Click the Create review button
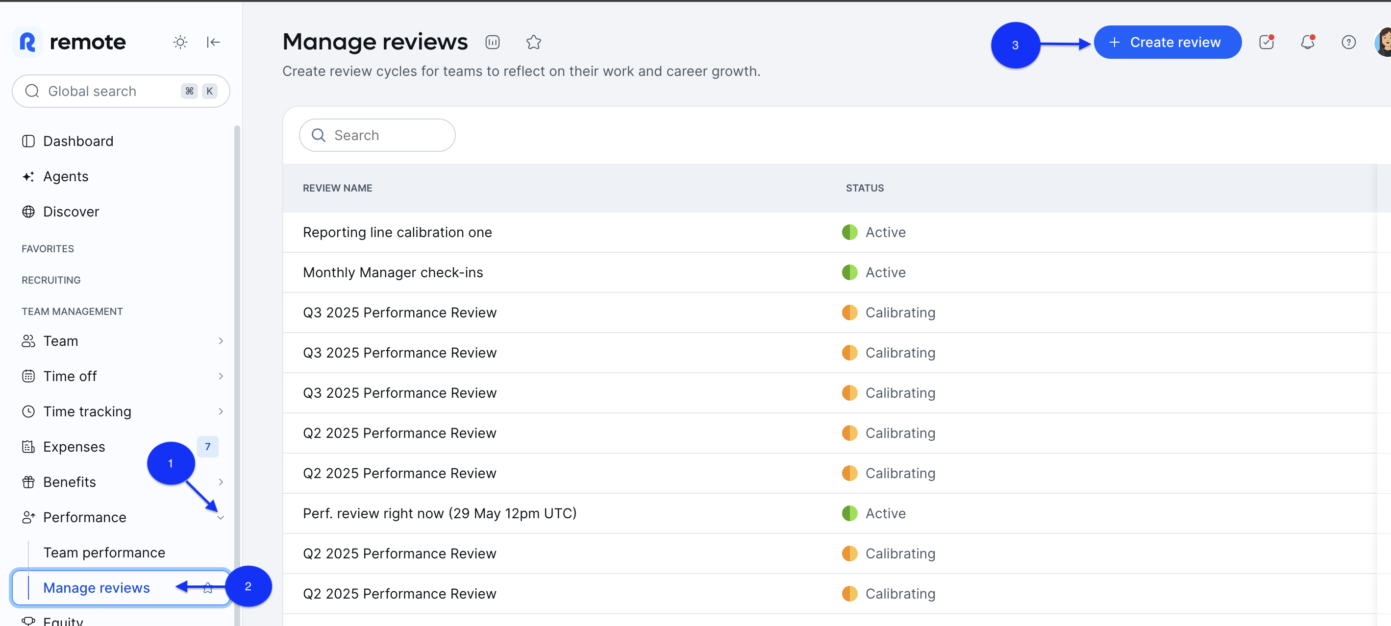1391x626 pixels. coord(1167,42)
